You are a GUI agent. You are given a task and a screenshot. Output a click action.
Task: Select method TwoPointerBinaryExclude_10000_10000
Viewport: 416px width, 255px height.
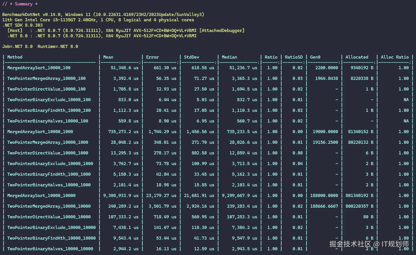[x=51, y=228]
